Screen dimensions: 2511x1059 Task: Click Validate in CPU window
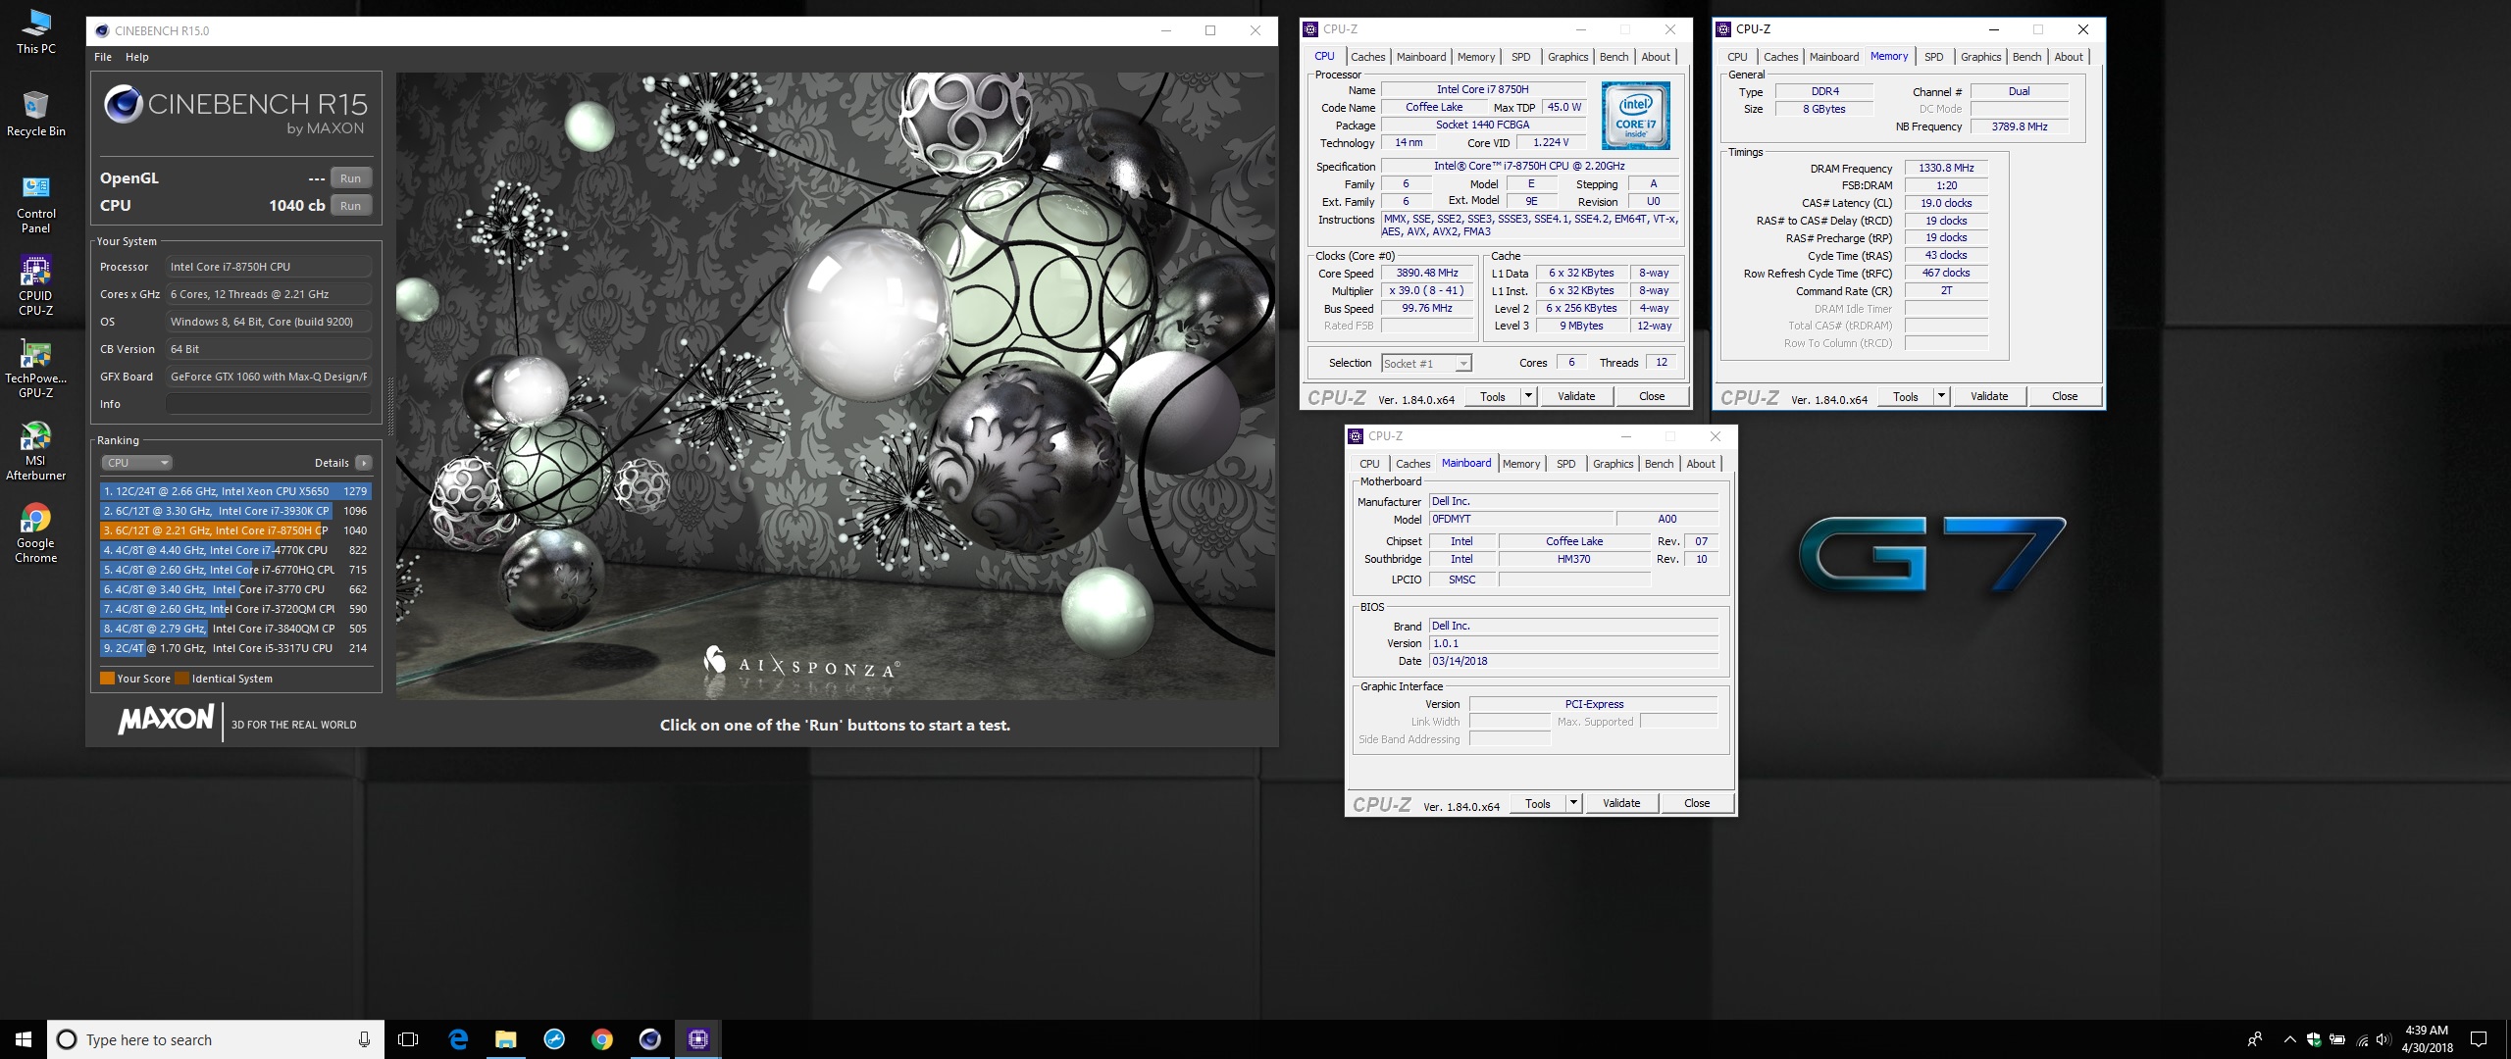[x=1576, y=396]
